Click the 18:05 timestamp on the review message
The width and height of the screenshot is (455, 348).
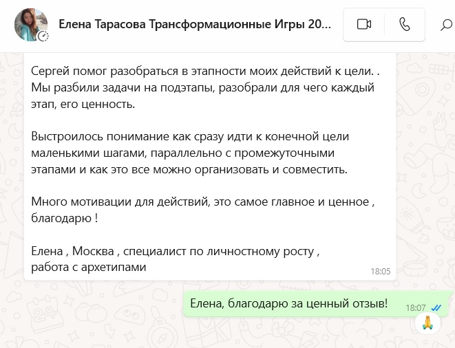(381, 271)
